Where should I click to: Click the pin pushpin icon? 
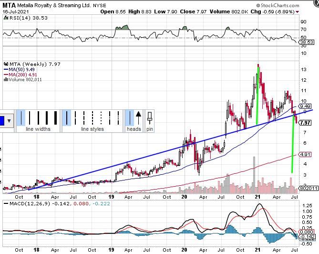pos(150,118)
